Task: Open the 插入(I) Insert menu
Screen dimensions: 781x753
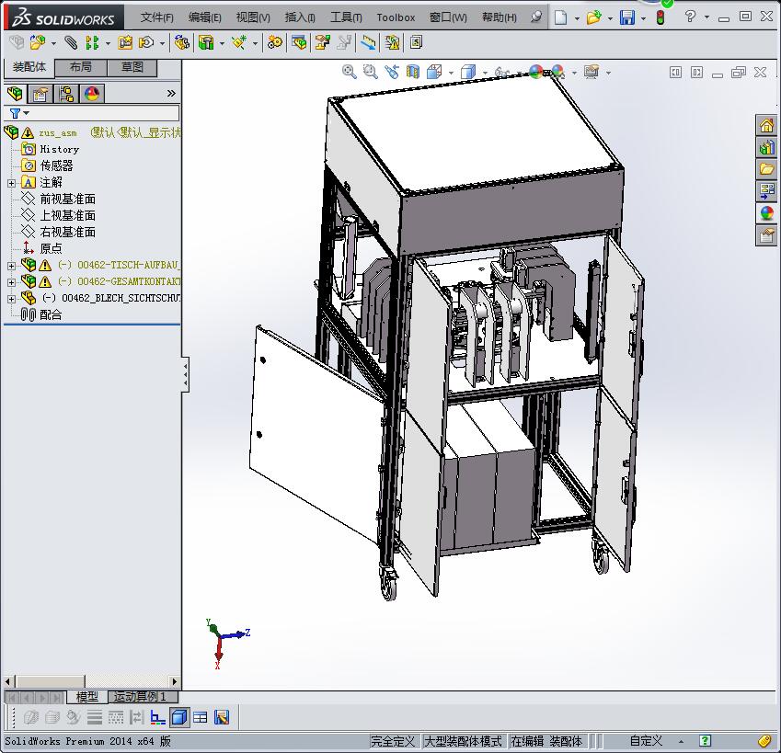Action: 300,17
